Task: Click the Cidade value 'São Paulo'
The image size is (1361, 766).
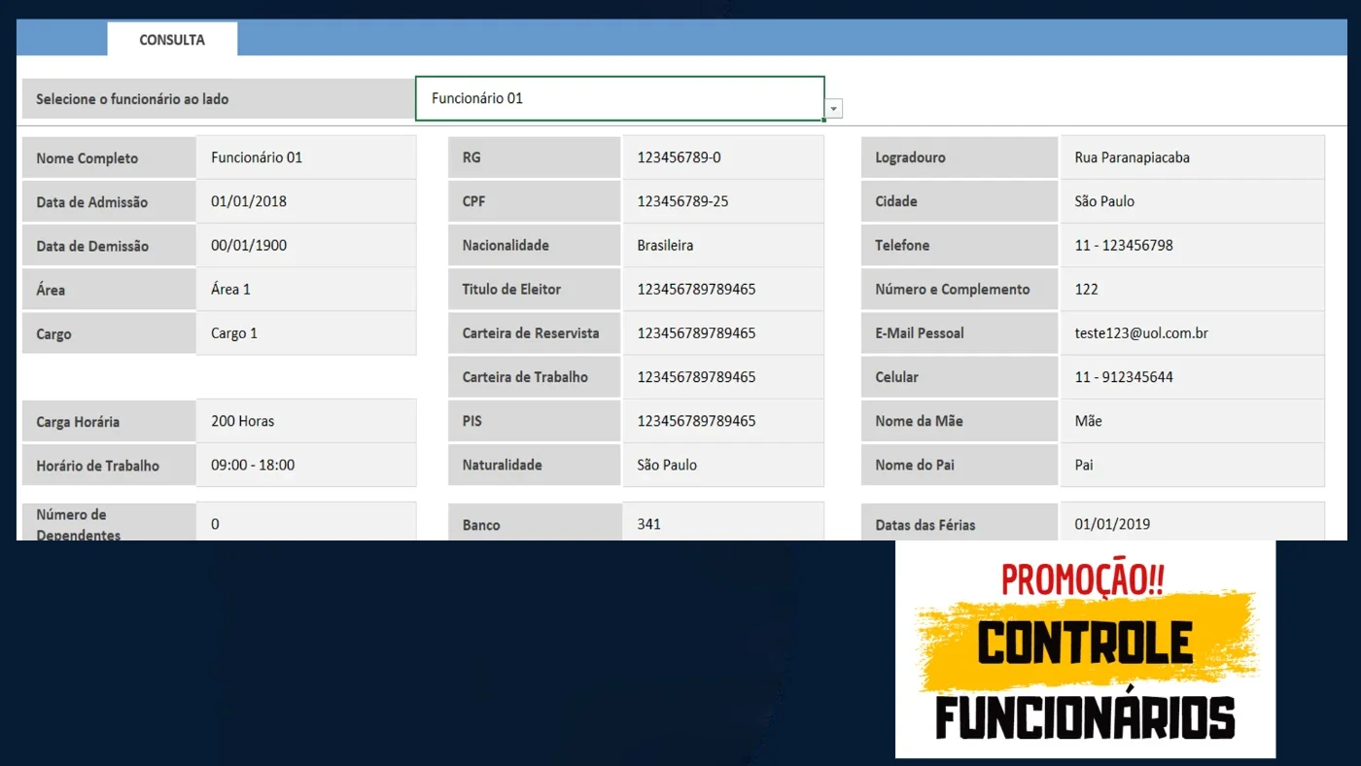Action: 1193,201
